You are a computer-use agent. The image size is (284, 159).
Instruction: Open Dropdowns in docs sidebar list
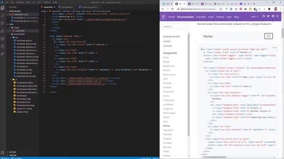(x=169, y=91)
